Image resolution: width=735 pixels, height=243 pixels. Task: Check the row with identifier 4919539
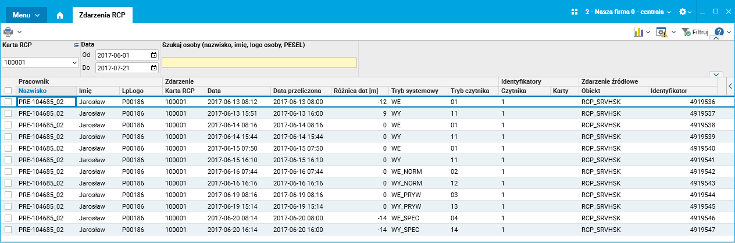[x=8, y=137]
